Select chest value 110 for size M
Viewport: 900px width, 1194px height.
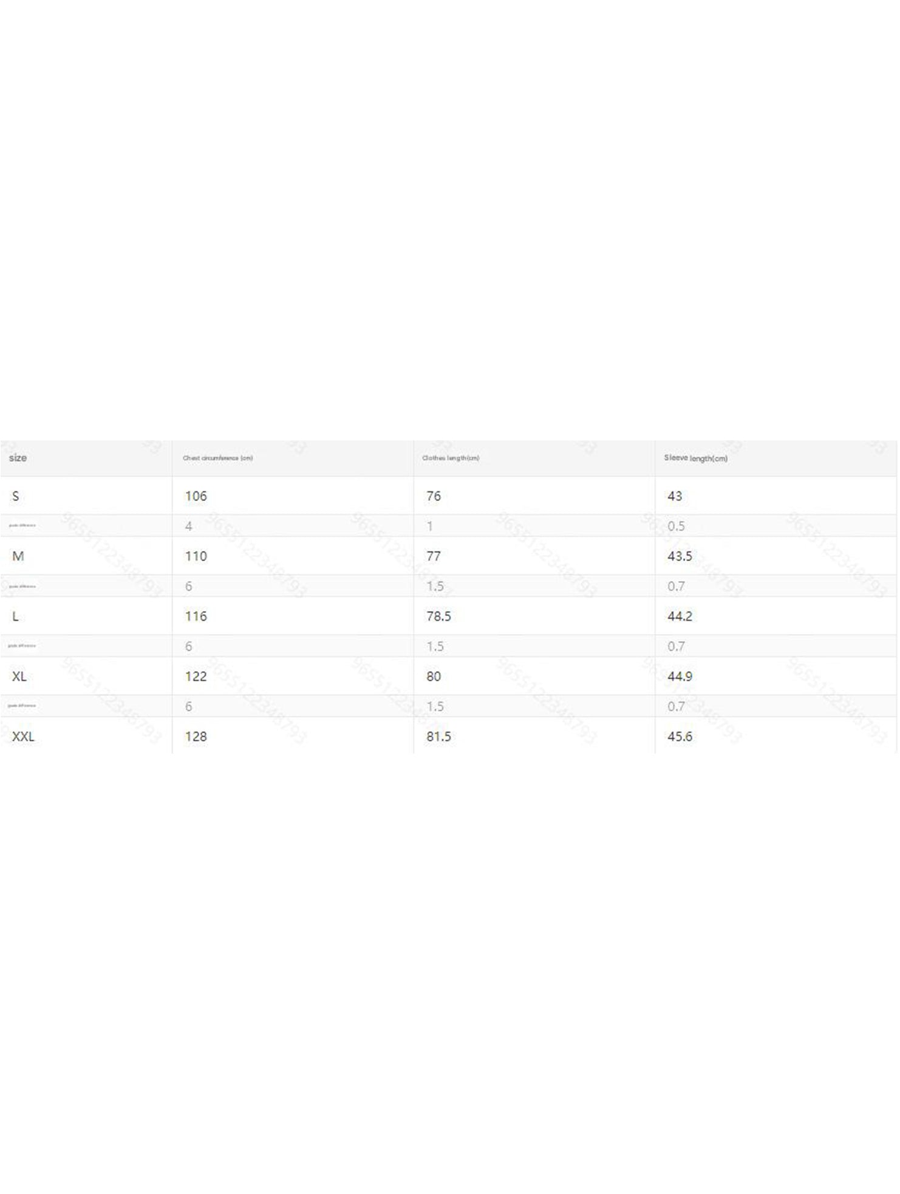pyautogui.click(x=196, y=556)
